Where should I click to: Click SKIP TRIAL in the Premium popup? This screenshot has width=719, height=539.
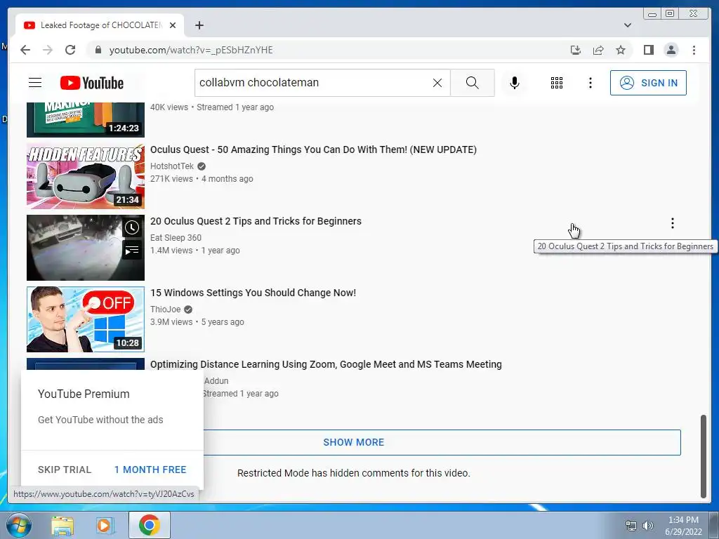coord(65,470)
